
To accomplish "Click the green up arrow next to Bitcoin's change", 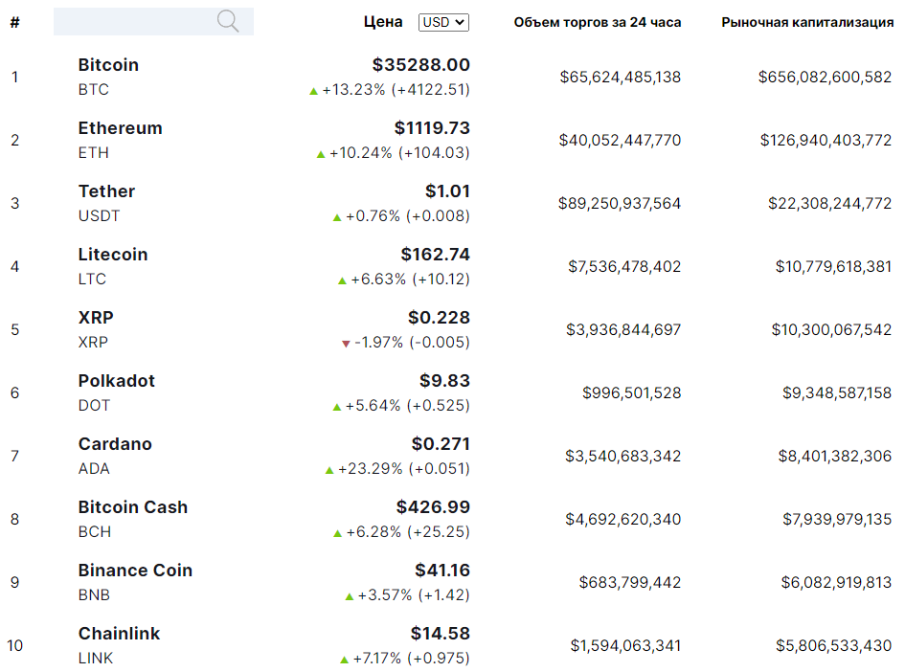I will [x=313, y=91].
